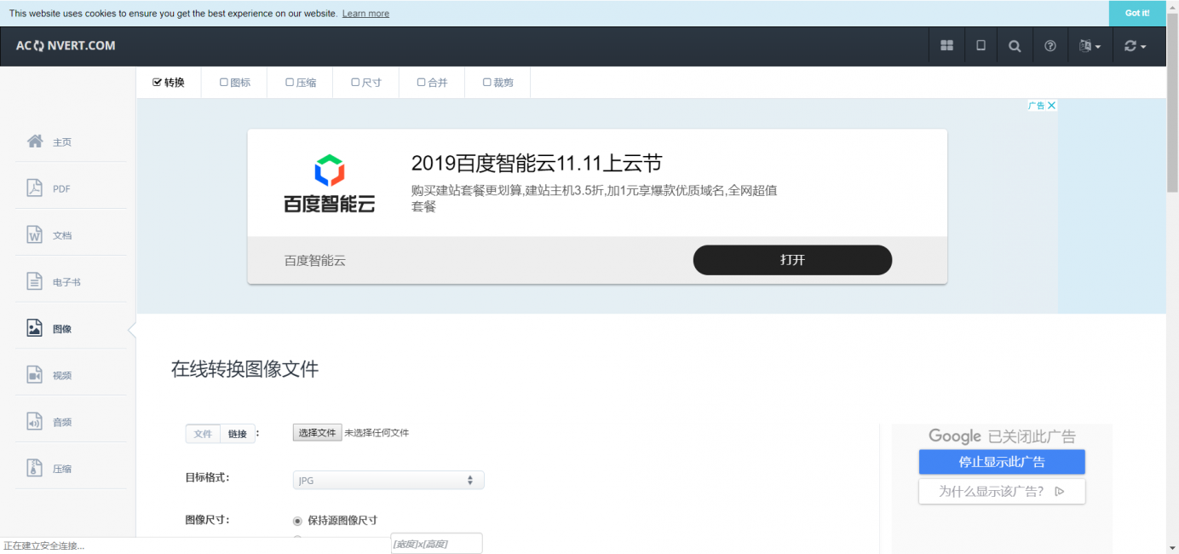Select the 文件 source toggle
Image resolution: width=1179 pixels, height=554 pixels.
click(x=203, y=434)
